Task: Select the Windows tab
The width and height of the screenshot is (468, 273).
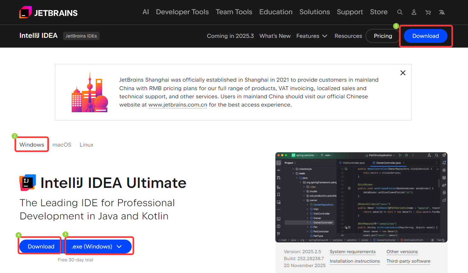Action: tap(32, 145)
